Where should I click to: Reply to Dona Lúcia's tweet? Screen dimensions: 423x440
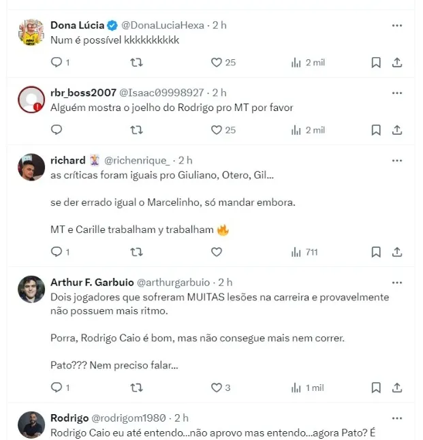57,62
